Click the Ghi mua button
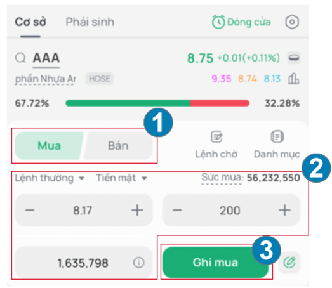The width and height of the screenshot is (332, 288). 215,263
